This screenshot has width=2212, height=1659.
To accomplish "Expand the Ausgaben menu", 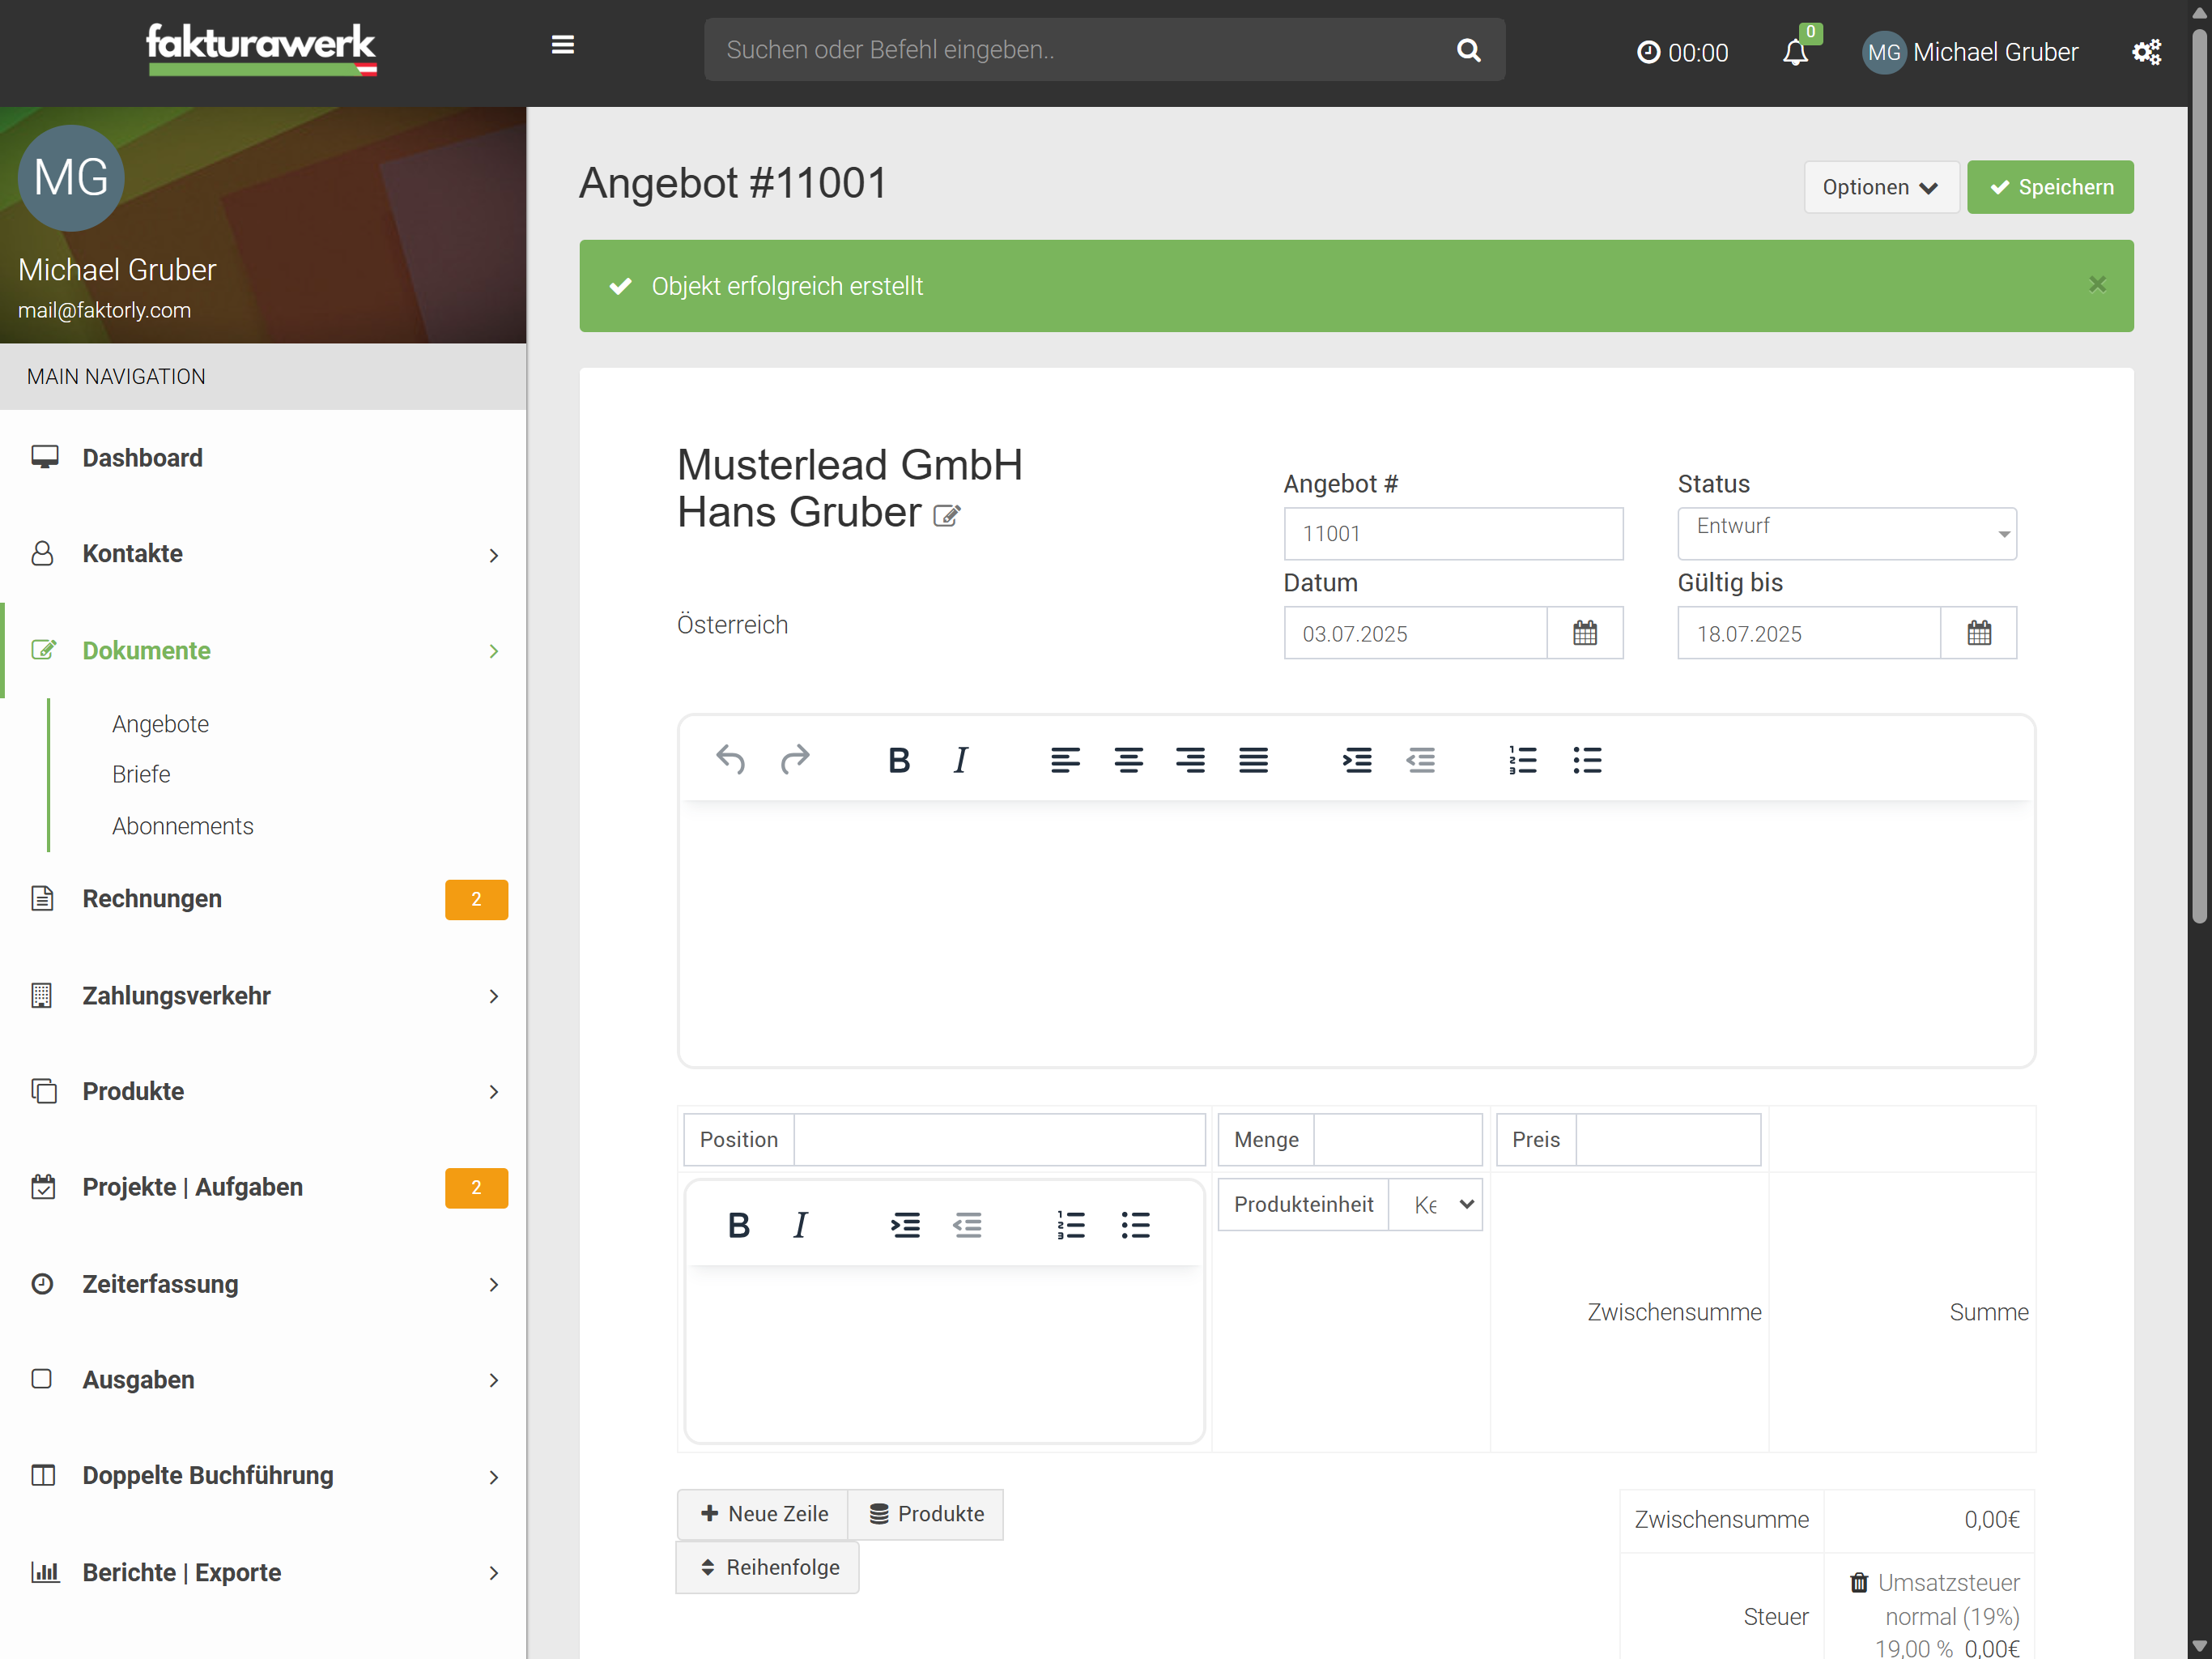I will [x=263, y=1380].
